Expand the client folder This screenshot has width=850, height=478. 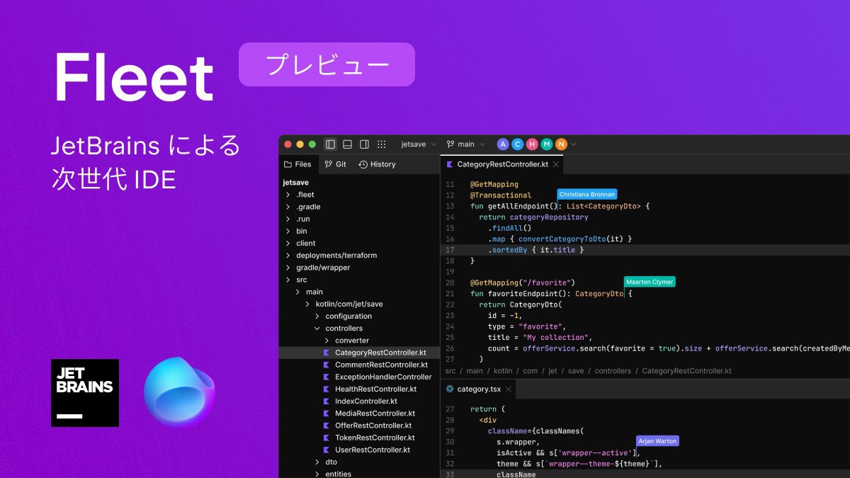click(288, 243)
